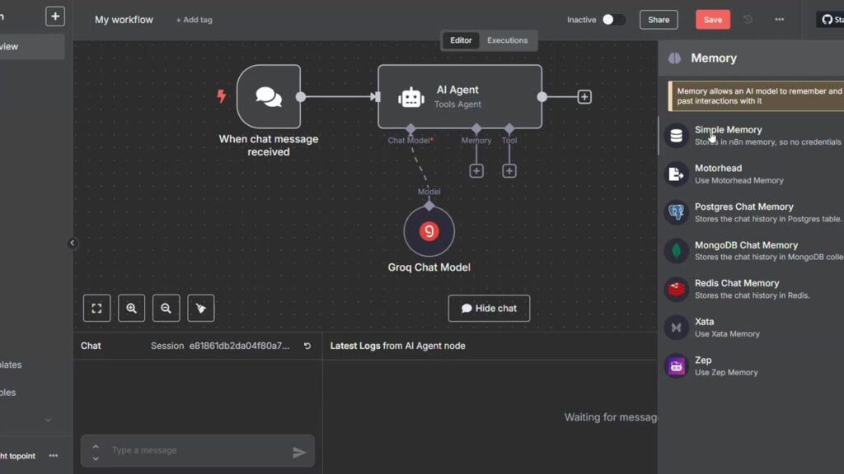This screenshot has height=474, width=844.
Task: Open user account three-dot menu
Action: [54, 456]
